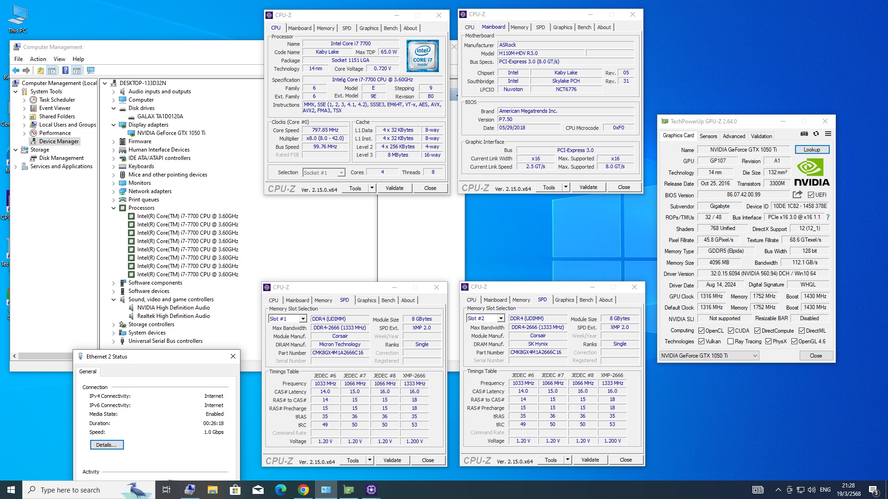
Task: Click the Bus Interface question mark in GPU-Z
Action: point(827,217)
